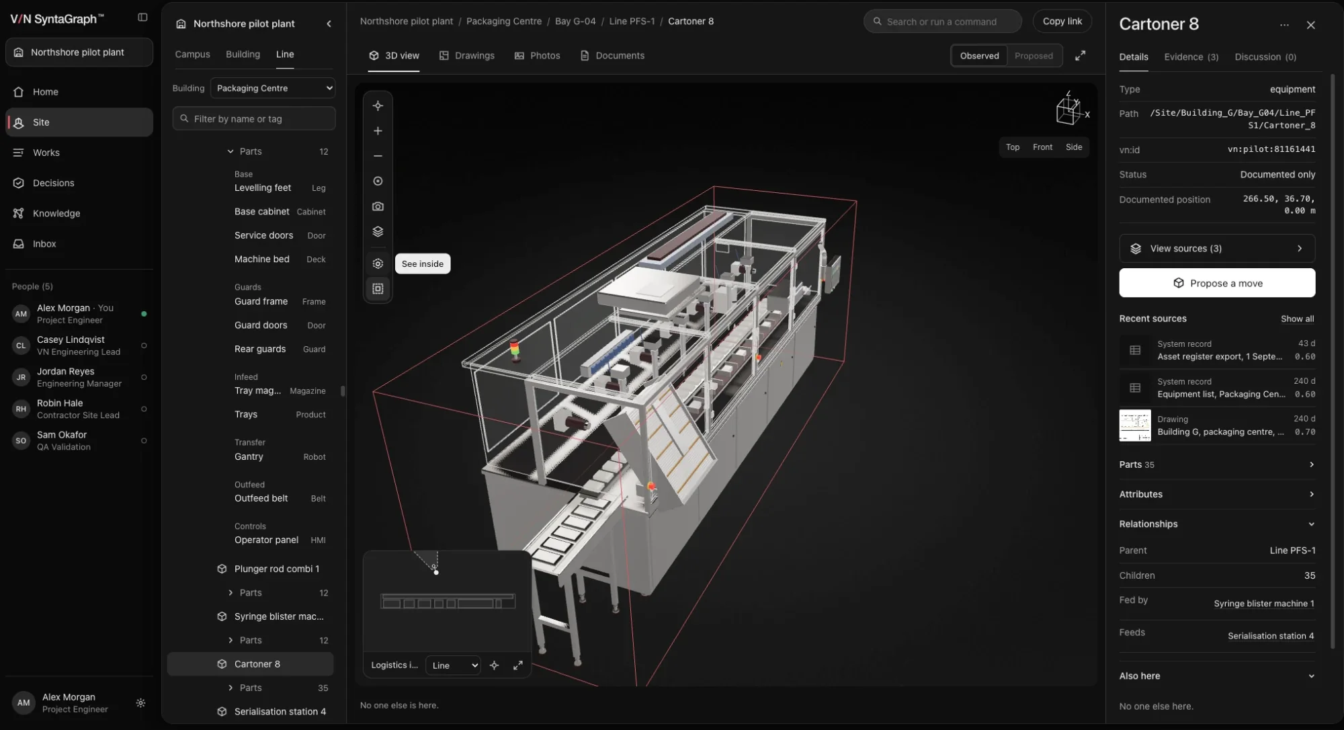Image resolution: width=1344 pixels, height=730 pixels.
Task: Click the locate/recenter crosshair tool icon
Action: click(x=378, y=106)
